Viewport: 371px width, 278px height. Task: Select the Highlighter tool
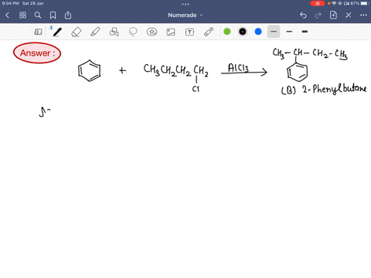coord(95,32)
